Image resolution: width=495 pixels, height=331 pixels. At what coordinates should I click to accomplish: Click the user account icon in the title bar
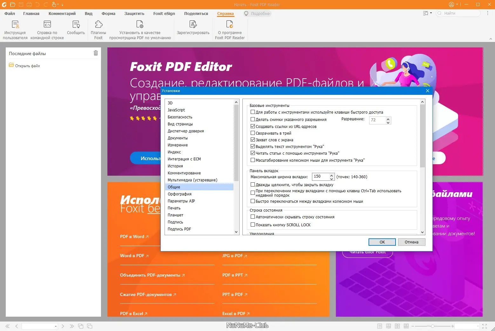tap(451, 4)
